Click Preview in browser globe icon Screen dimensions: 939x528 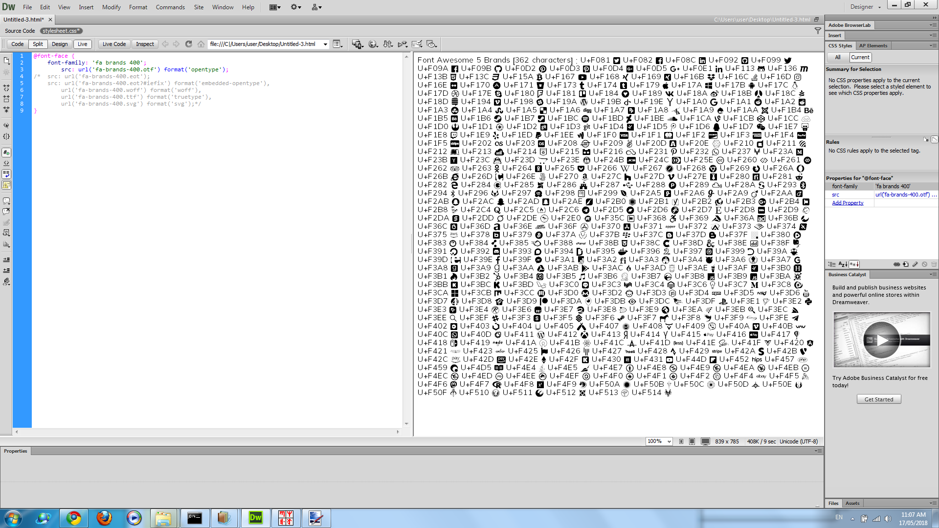(373, 44)
